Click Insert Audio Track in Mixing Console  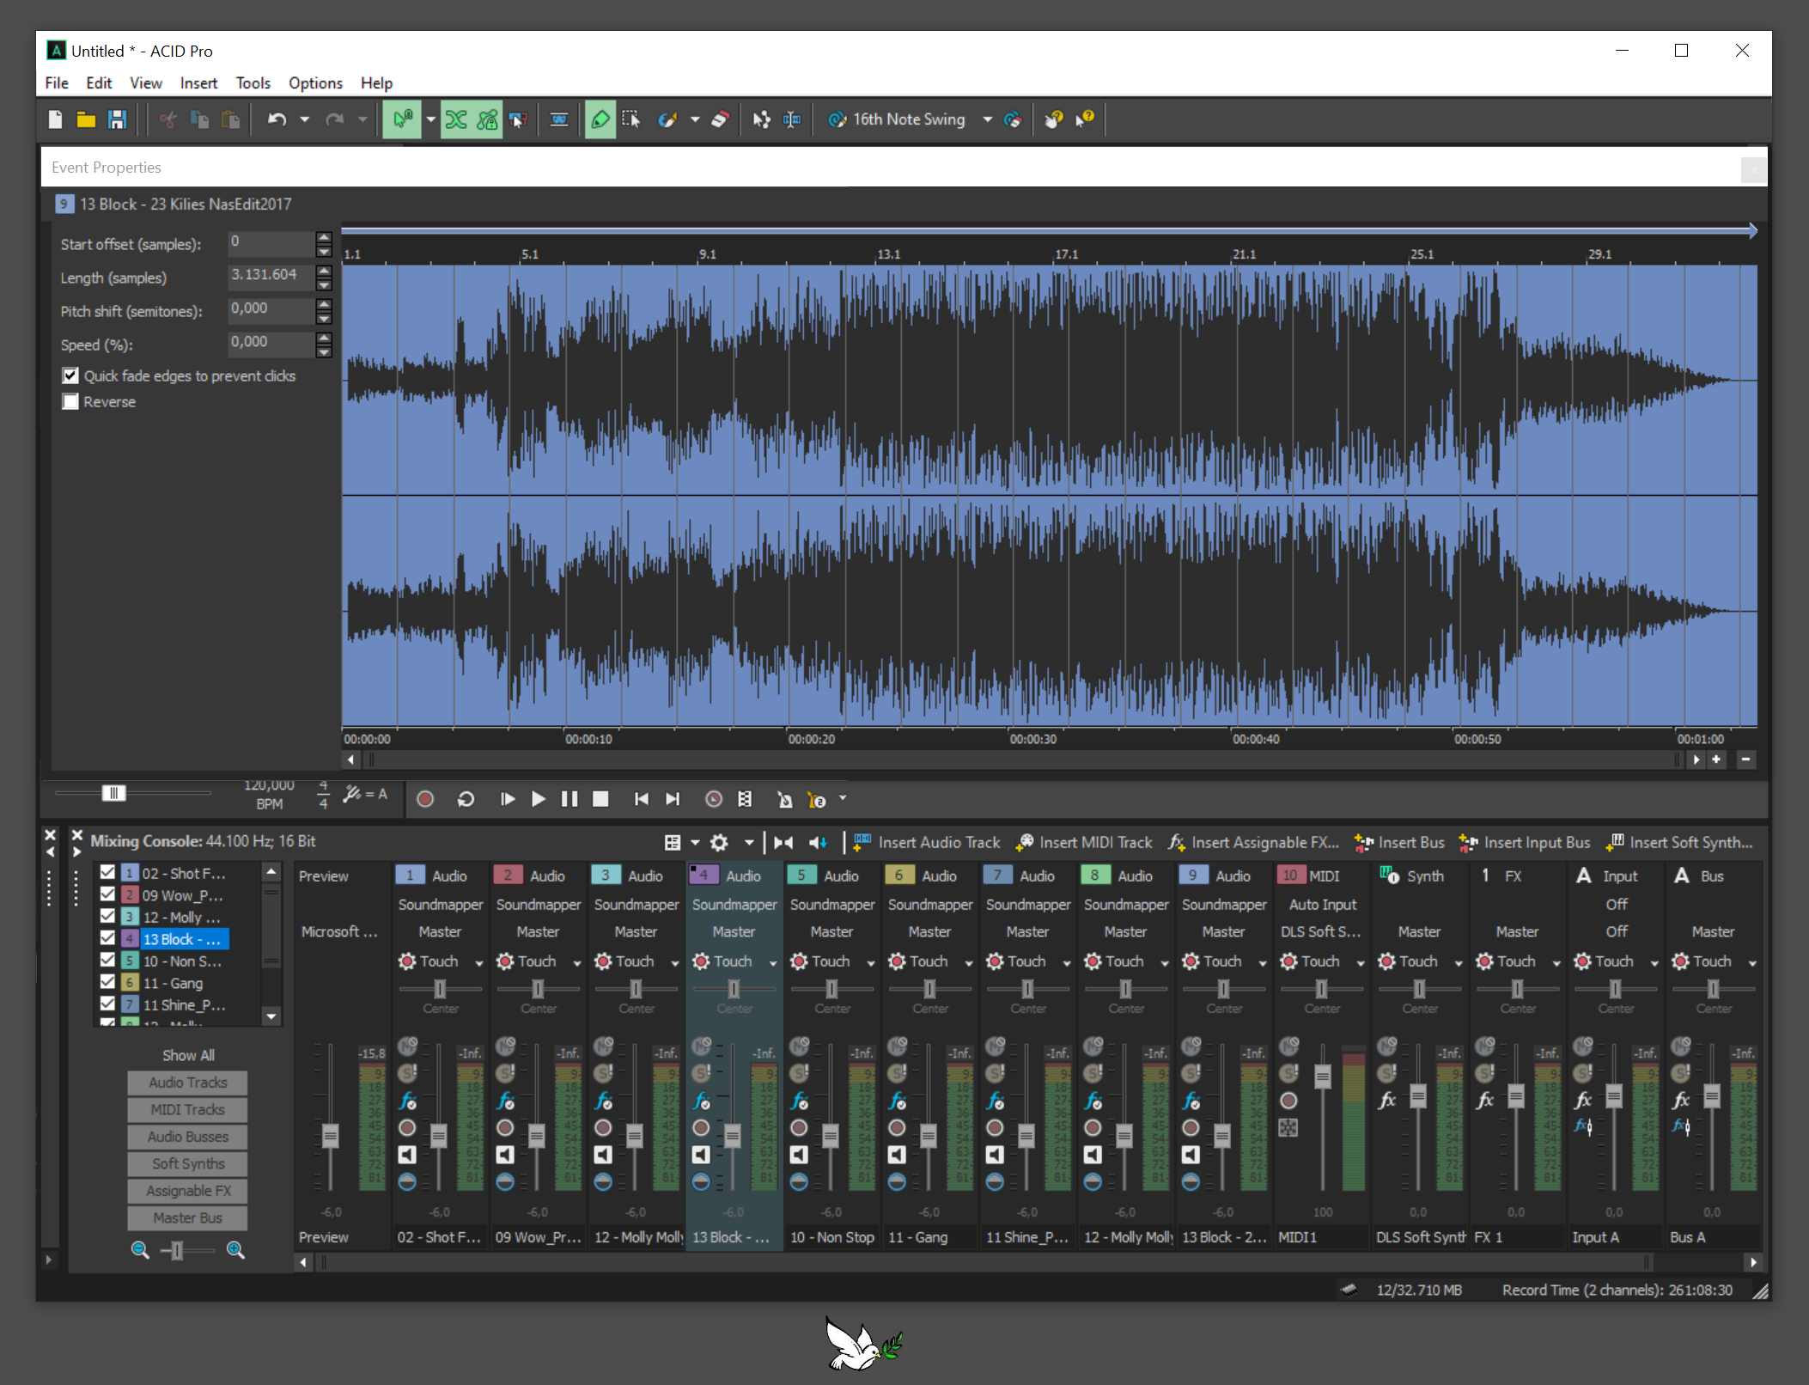(927, 843)
